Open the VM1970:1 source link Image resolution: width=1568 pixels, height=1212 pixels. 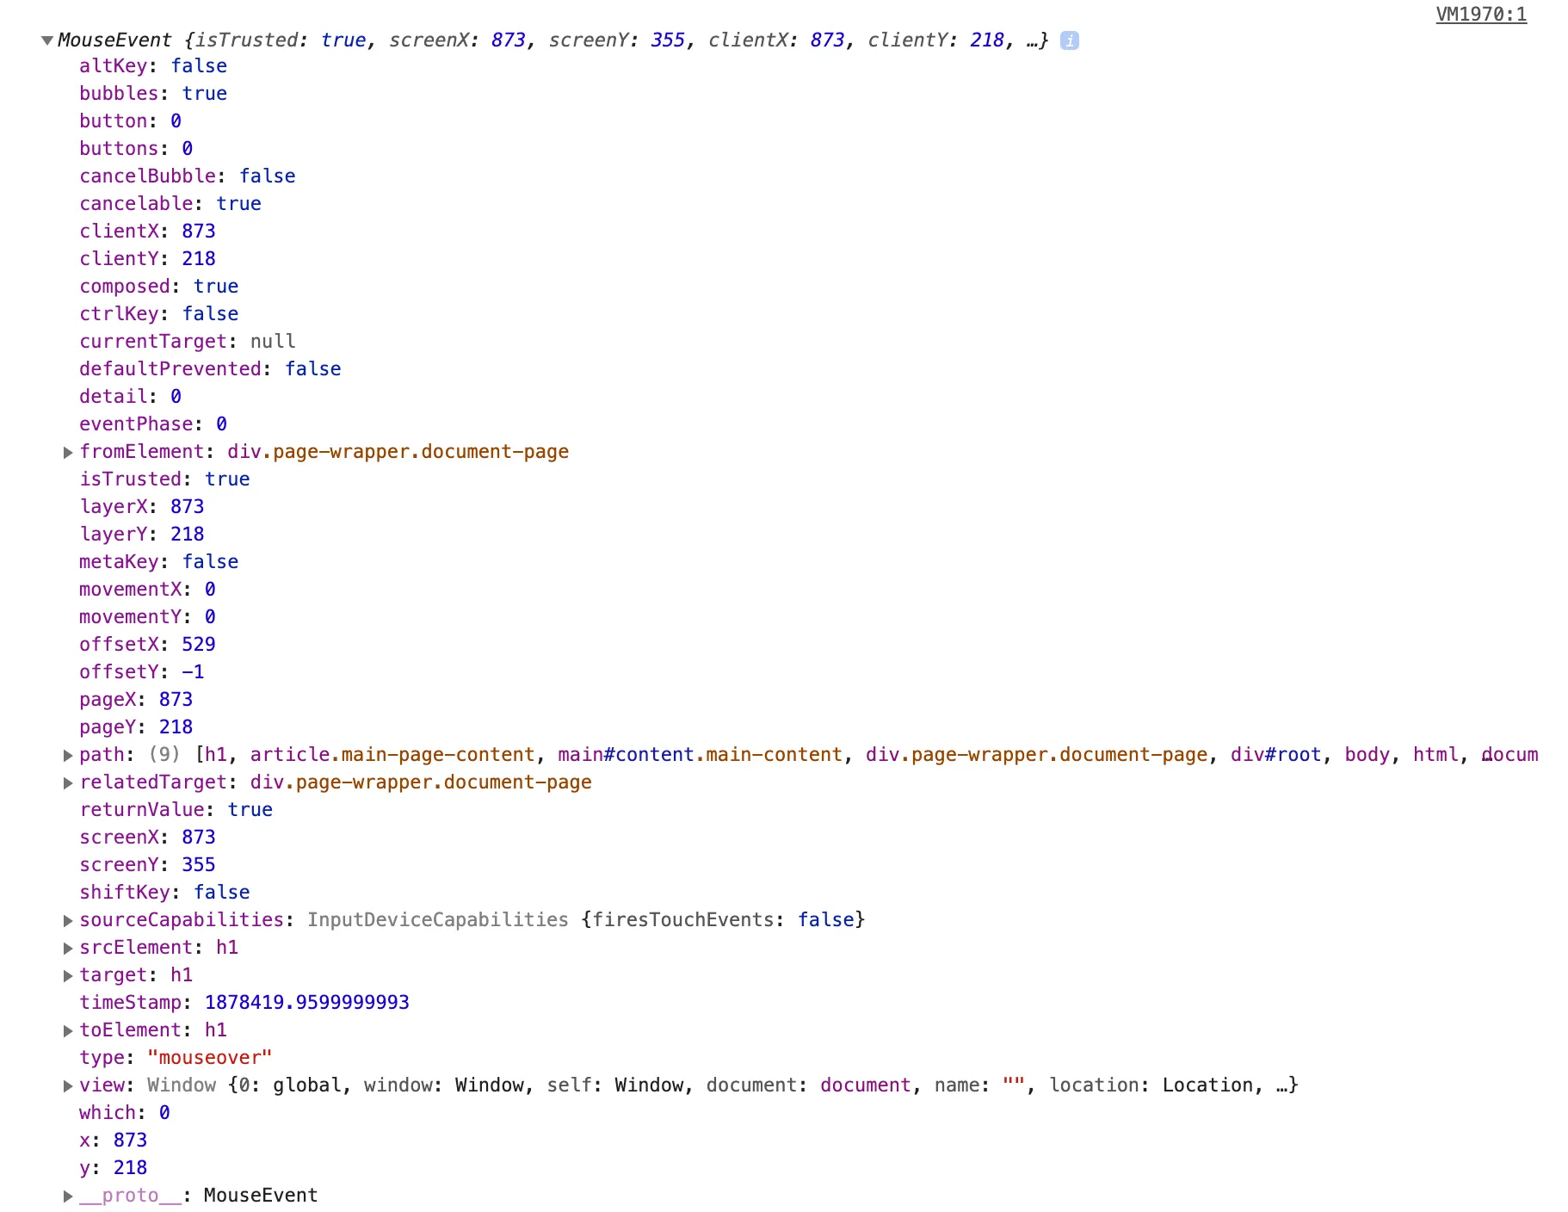pos(1480,14)
